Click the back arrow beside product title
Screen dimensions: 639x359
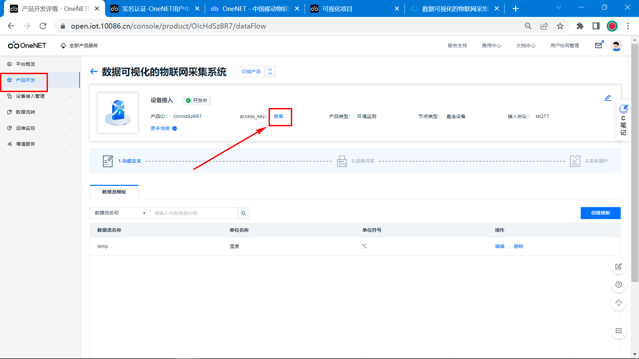(x=94, y=71)
